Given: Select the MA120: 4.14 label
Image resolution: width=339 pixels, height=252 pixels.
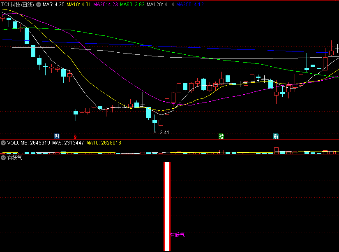Looking at the screenshot, I should 160,5.
